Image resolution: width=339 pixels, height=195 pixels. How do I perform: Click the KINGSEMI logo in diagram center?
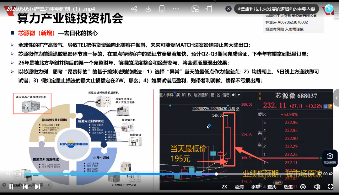pyautogui.click(x=74, y=144)
